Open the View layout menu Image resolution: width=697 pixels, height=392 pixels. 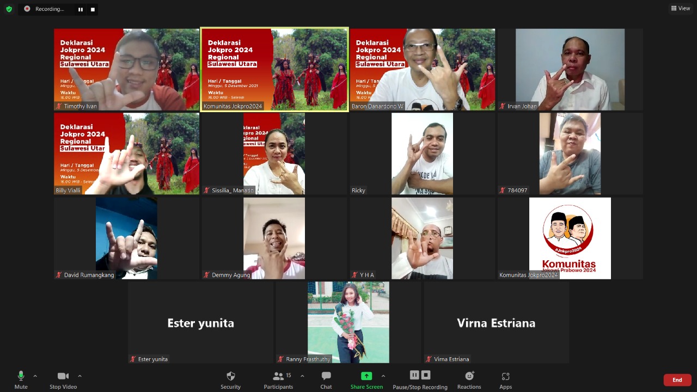tap(680, 8)
